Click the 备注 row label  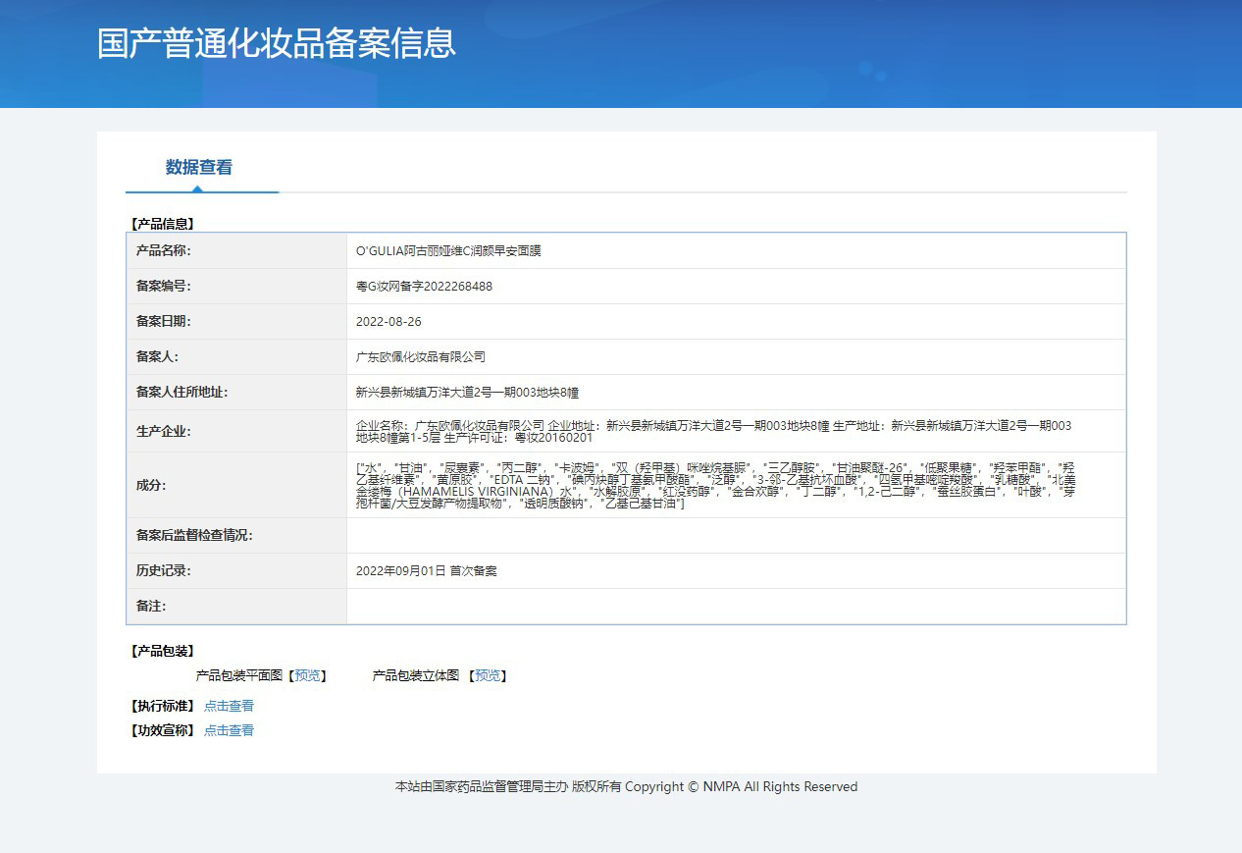click(x=151, y=607)
